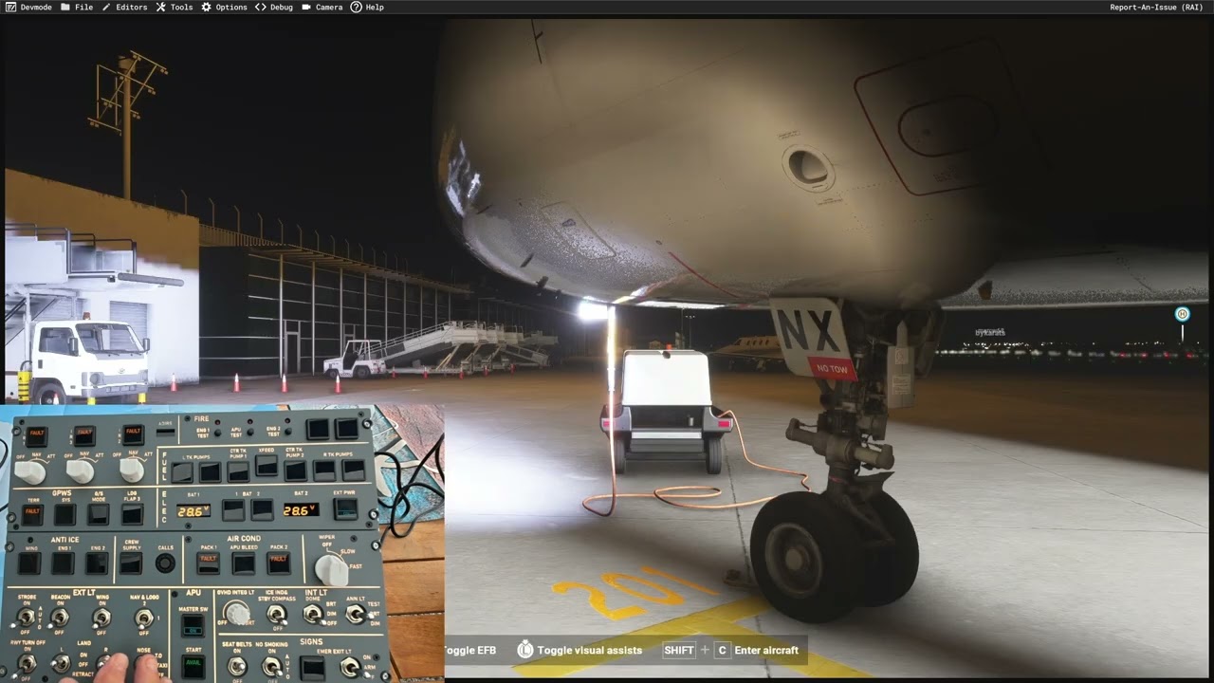Push the PACK 2 FAULT button
The width and height of the screenshot is (1214, 683).
(x=279, y=563)
